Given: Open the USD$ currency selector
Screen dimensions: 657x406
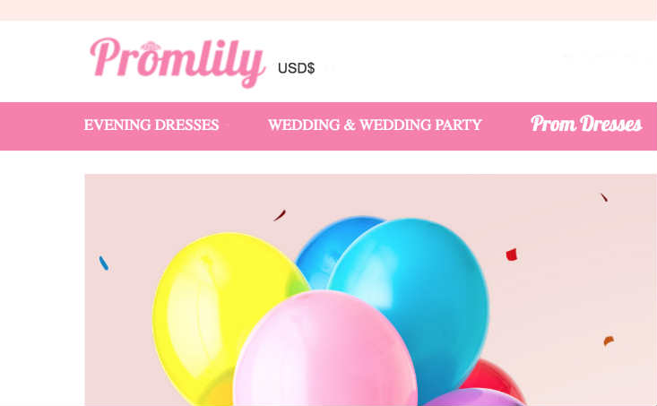Looking at the screenshot, I should [296, 68].
